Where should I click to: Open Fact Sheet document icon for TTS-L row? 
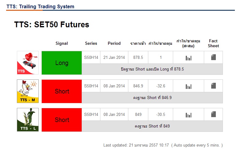213,114
